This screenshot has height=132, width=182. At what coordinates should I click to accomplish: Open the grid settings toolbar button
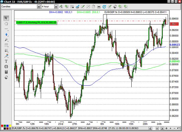(72, 7)
